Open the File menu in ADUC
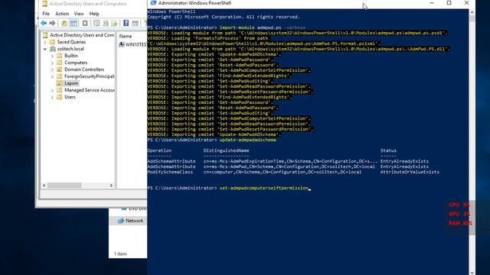 (x=46, y=14)
